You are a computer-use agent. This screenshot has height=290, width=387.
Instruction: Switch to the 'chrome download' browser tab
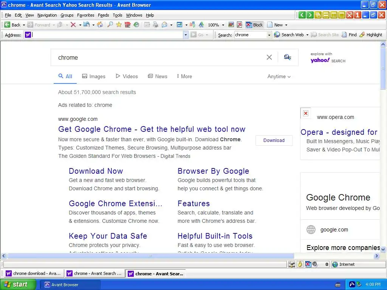33,273
